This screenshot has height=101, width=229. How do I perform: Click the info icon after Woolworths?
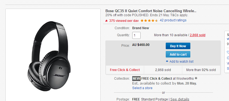(196, 78)
